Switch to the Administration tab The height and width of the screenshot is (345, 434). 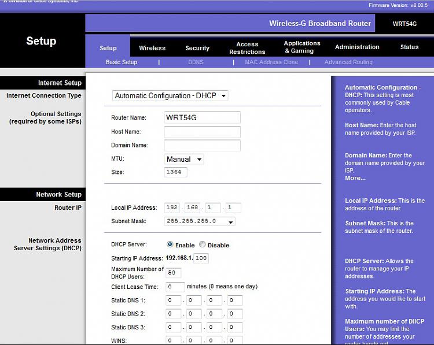pyautogui.click(x=357, y=47)
